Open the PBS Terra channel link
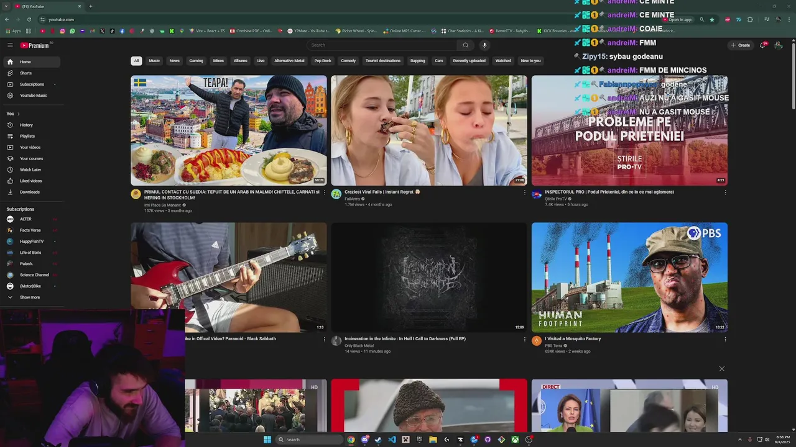This screenshot has width=796, height=447. (553, 346)
